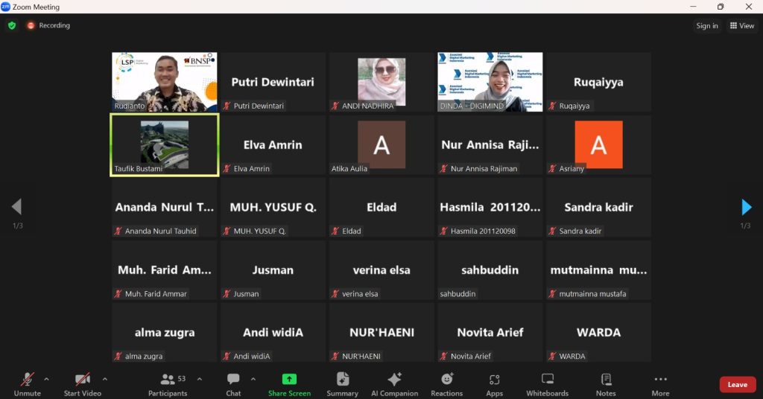Expand video options arrow beside Start Video
This screenshot has width=763, height=399.
[104, 379]
